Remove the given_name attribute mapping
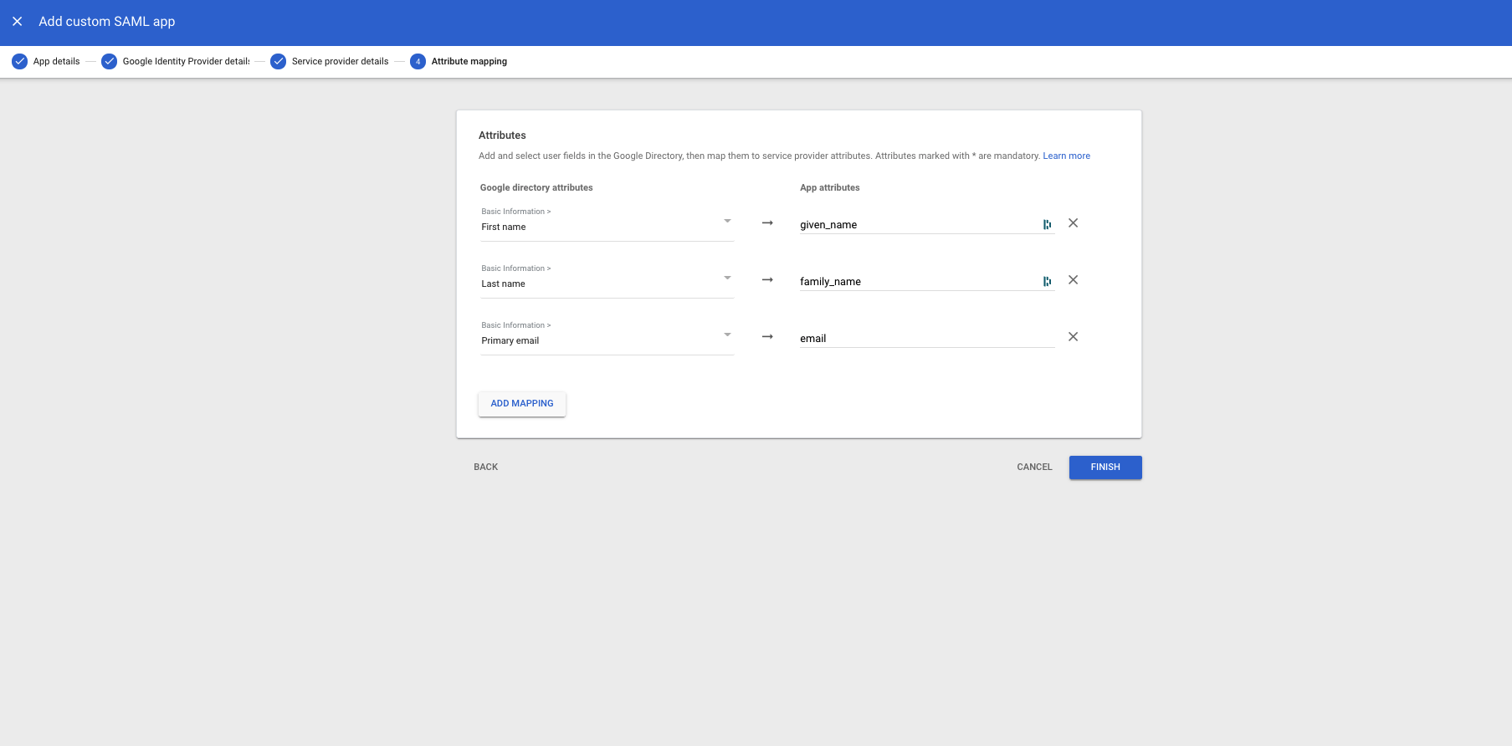This screenshot has width=1512, height=746. coord(1073,223)
